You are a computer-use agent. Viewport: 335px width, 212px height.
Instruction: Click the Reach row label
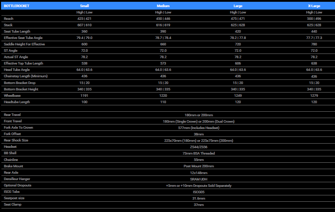[9, 18]
